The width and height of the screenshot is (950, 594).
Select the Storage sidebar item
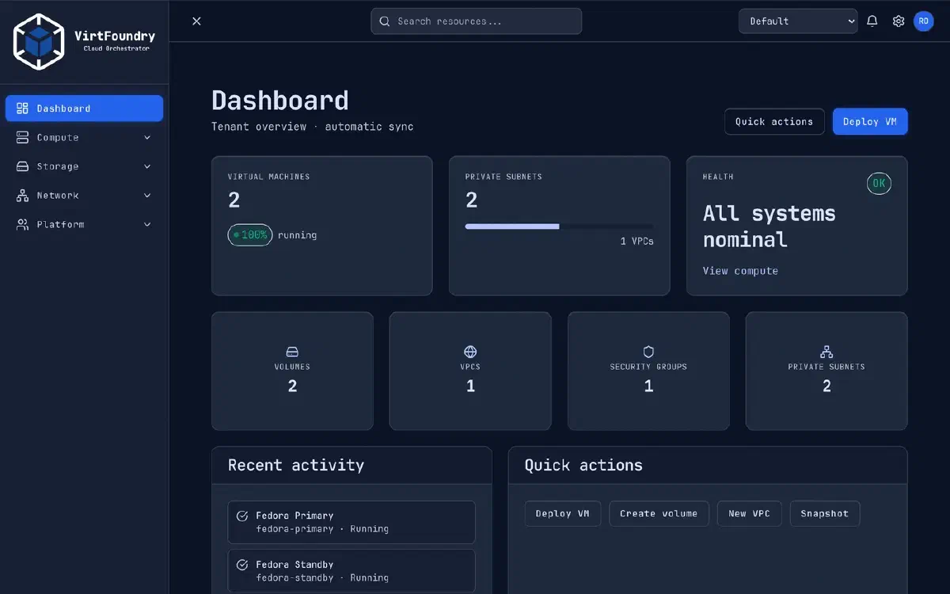pyautogui.click(x=84, y=166)
